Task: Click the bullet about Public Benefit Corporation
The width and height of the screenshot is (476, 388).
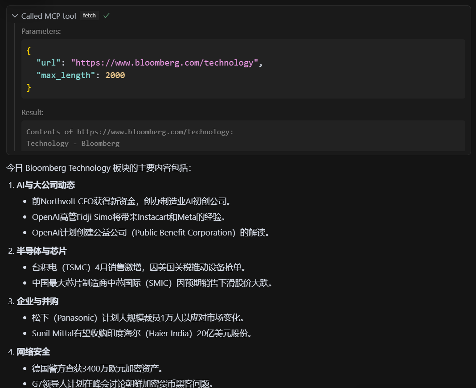Action: (x=151, y=233)
